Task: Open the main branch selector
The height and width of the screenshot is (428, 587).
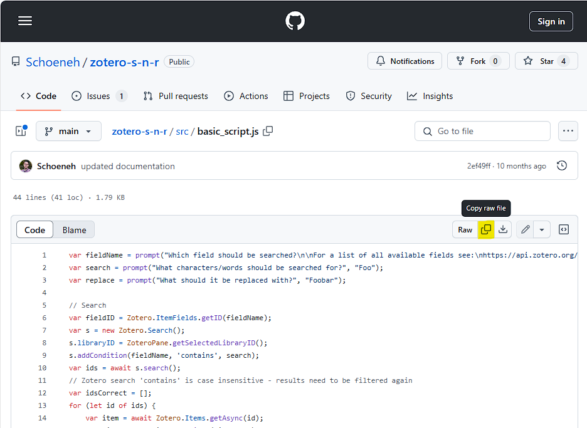Action: tap(68, 131)
